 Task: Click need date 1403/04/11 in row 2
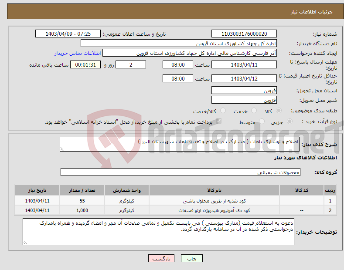[x=37, y=210]
